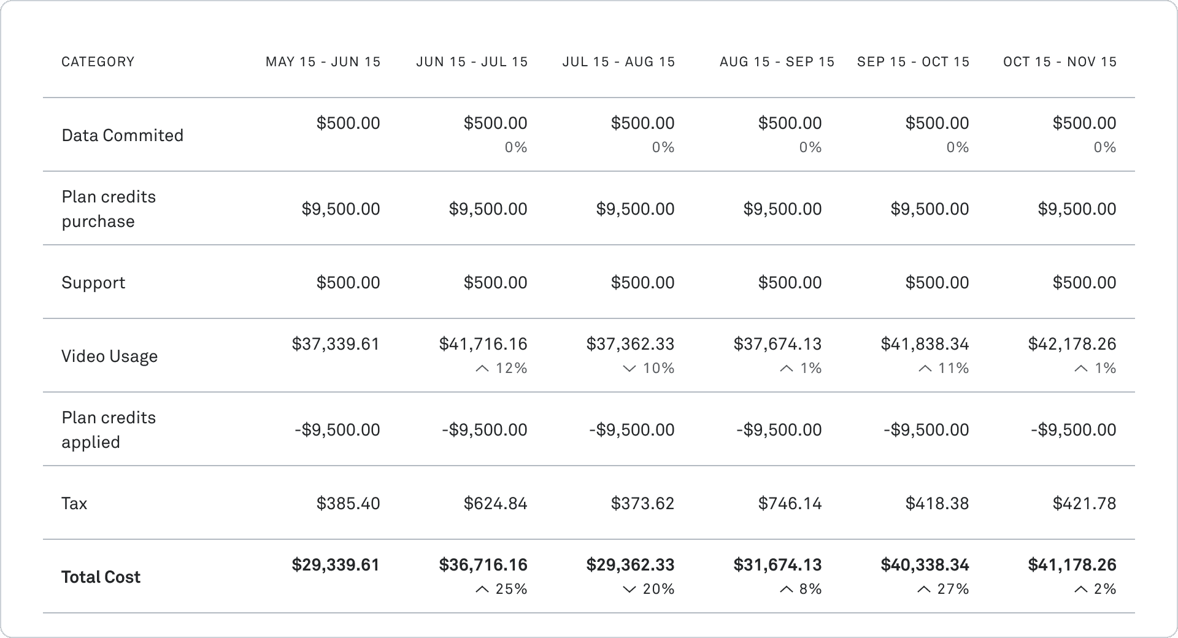Screen dimensions: 1178x638
Task: Click the up arrow beside Total Cost 2%
Action: point(1080,590)
